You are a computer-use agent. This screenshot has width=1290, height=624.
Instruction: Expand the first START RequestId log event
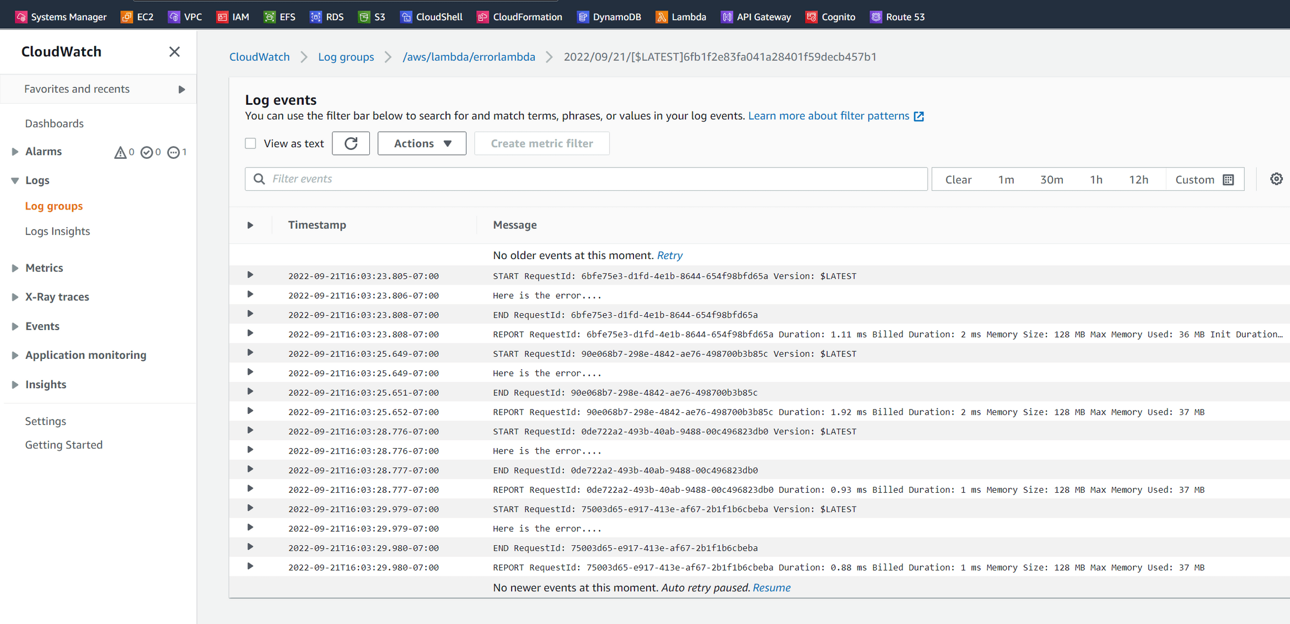coord(250,275)
